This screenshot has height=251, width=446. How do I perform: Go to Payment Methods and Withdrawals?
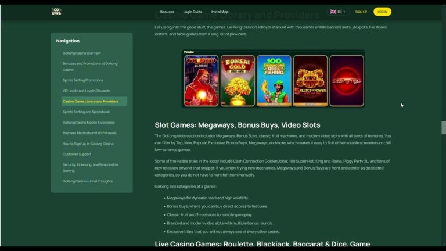[x=89, y=133]
